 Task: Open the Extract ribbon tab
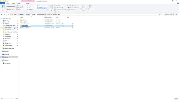[x=28, y=3]
